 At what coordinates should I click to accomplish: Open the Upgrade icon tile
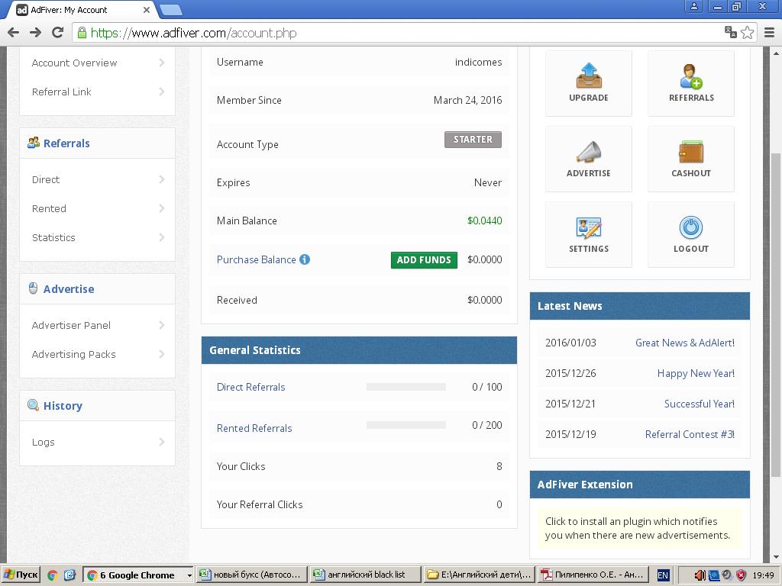[x=589, y=83]
